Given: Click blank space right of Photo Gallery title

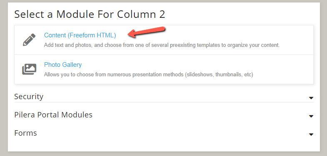Looking at the screenshot, I should [x=196, y=65].
